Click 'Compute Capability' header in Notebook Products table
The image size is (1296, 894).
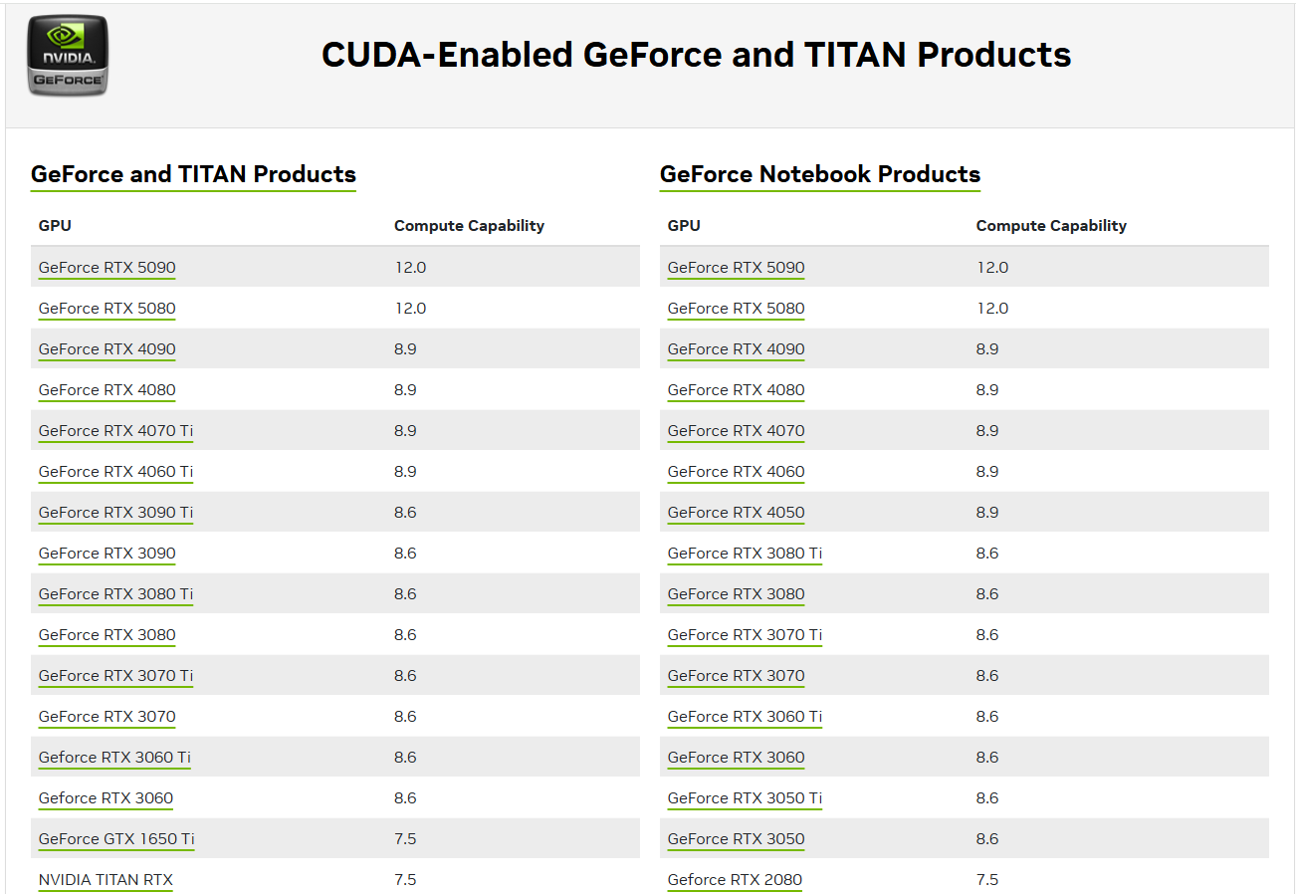pos(1051,225)
